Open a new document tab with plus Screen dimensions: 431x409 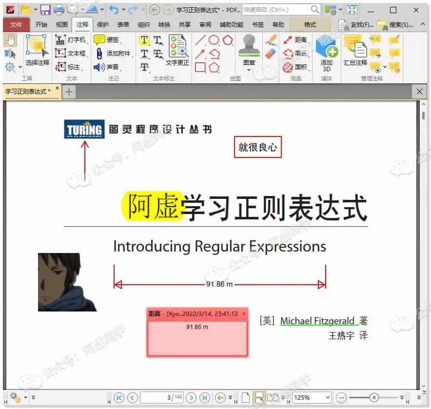(69, 92)
